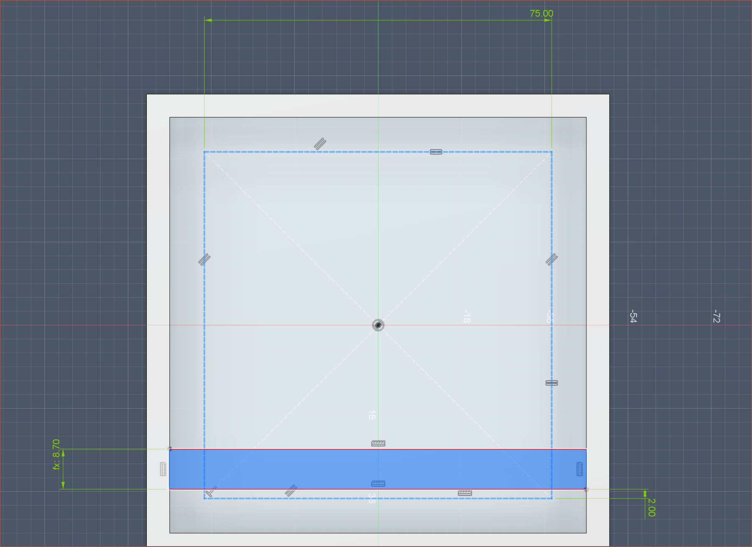Select the perpendicular constraint glyph at bottom-left corner

click(x=211, y=491)
